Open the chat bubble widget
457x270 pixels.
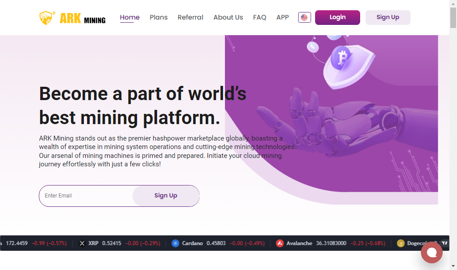coord(432,252)
